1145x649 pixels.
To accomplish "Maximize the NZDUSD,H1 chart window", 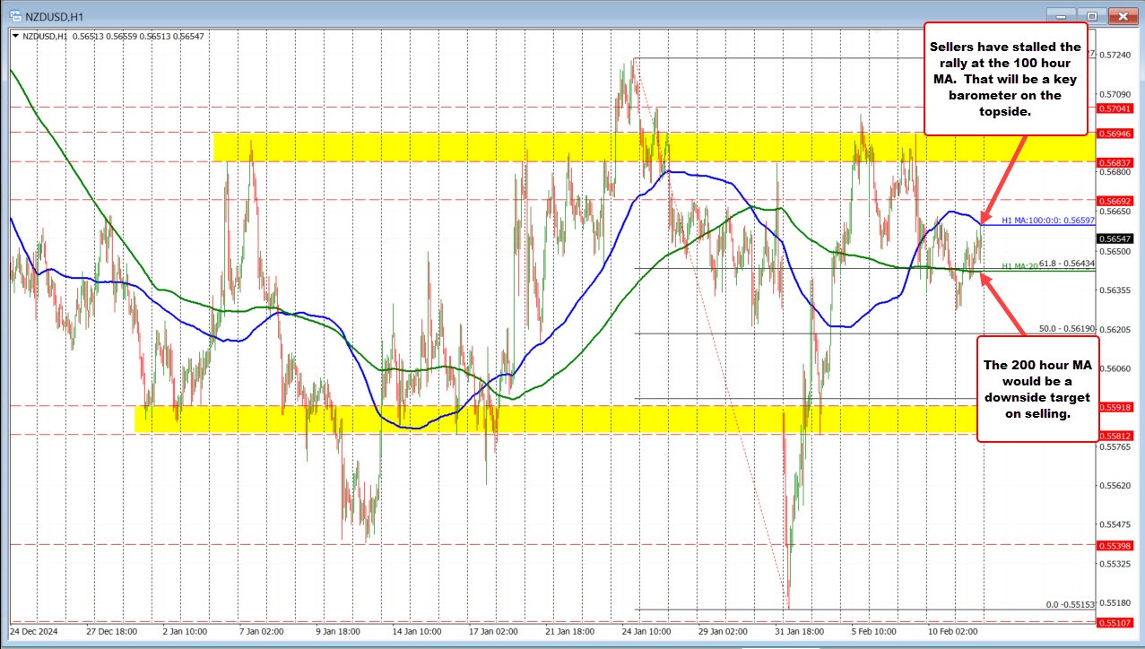I will pos(1092,16).
